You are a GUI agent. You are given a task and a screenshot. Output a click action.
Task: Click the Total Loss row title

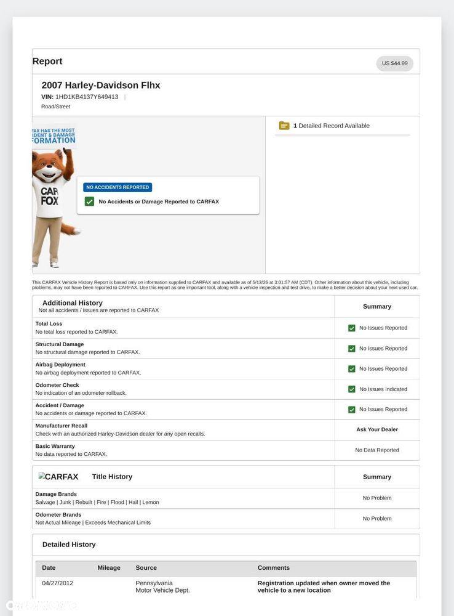[x=49, y=324]
